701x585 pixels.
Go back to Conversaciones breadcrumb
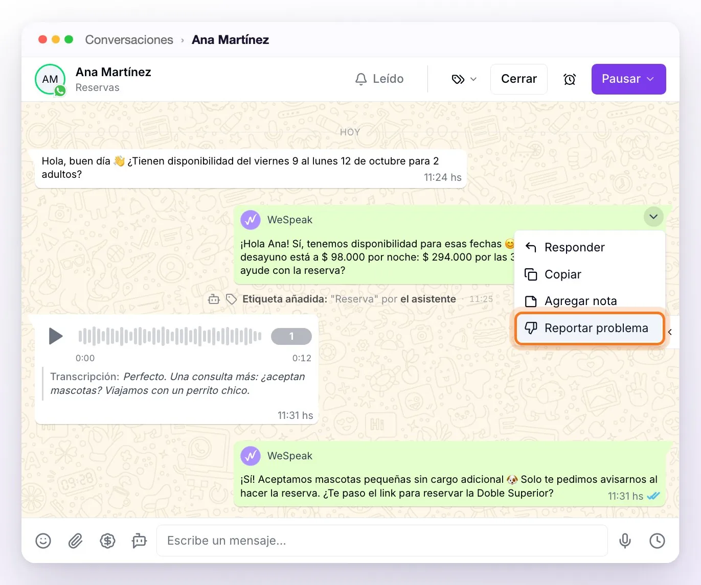[129, 40]
